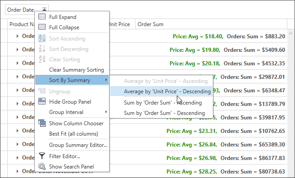Click the Hide Group Panel icon

pos(42,101)
